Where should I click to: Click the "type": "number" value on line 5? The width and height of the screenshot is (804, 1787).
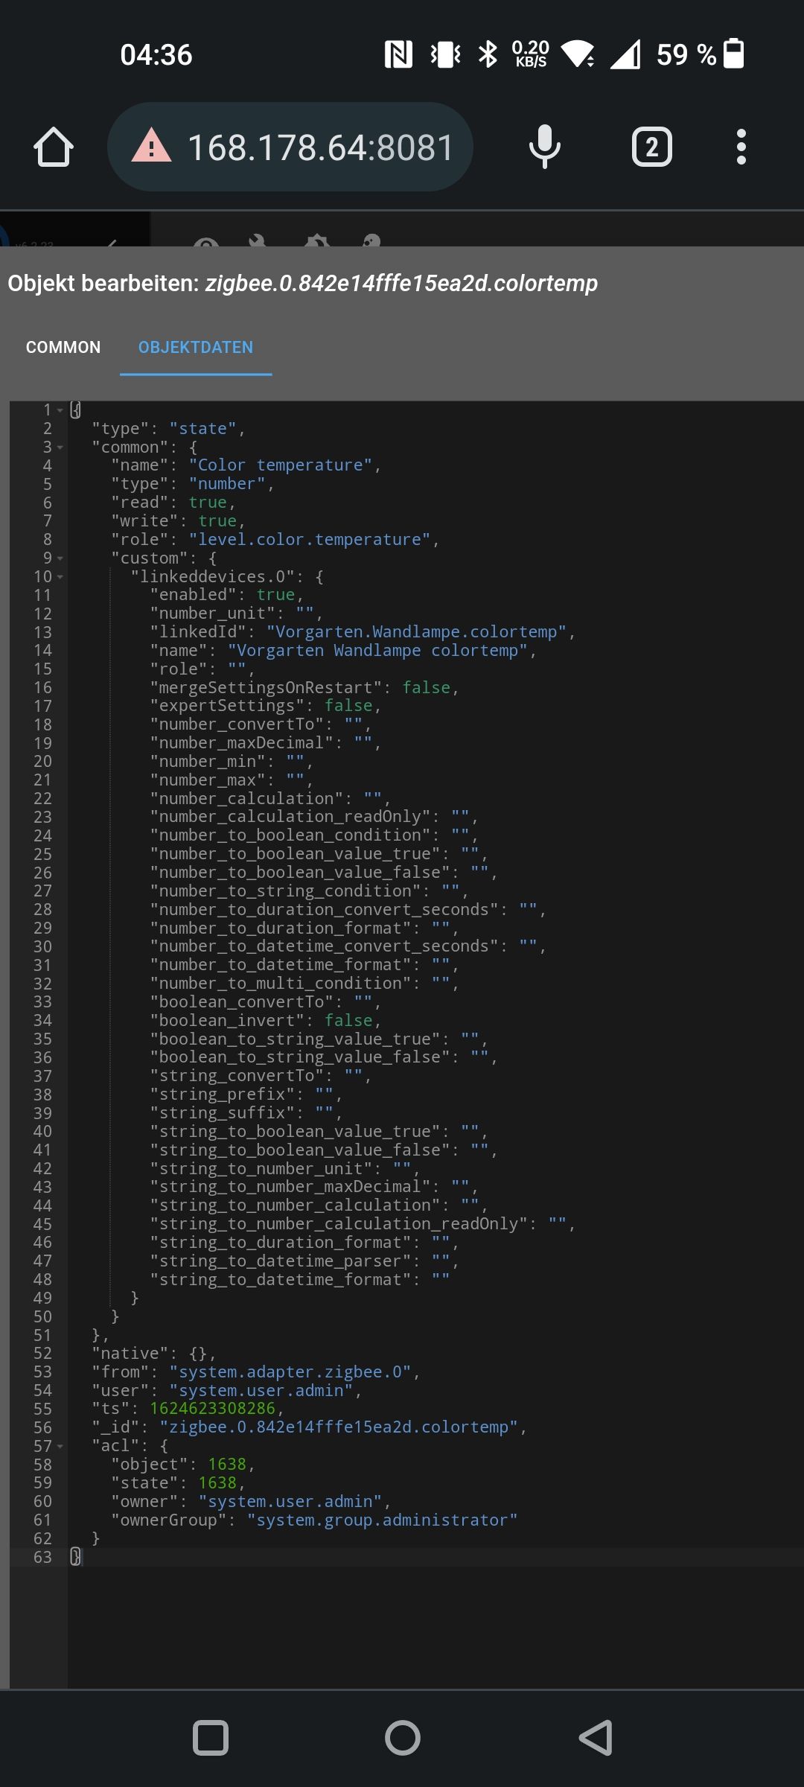pos(227,484)
